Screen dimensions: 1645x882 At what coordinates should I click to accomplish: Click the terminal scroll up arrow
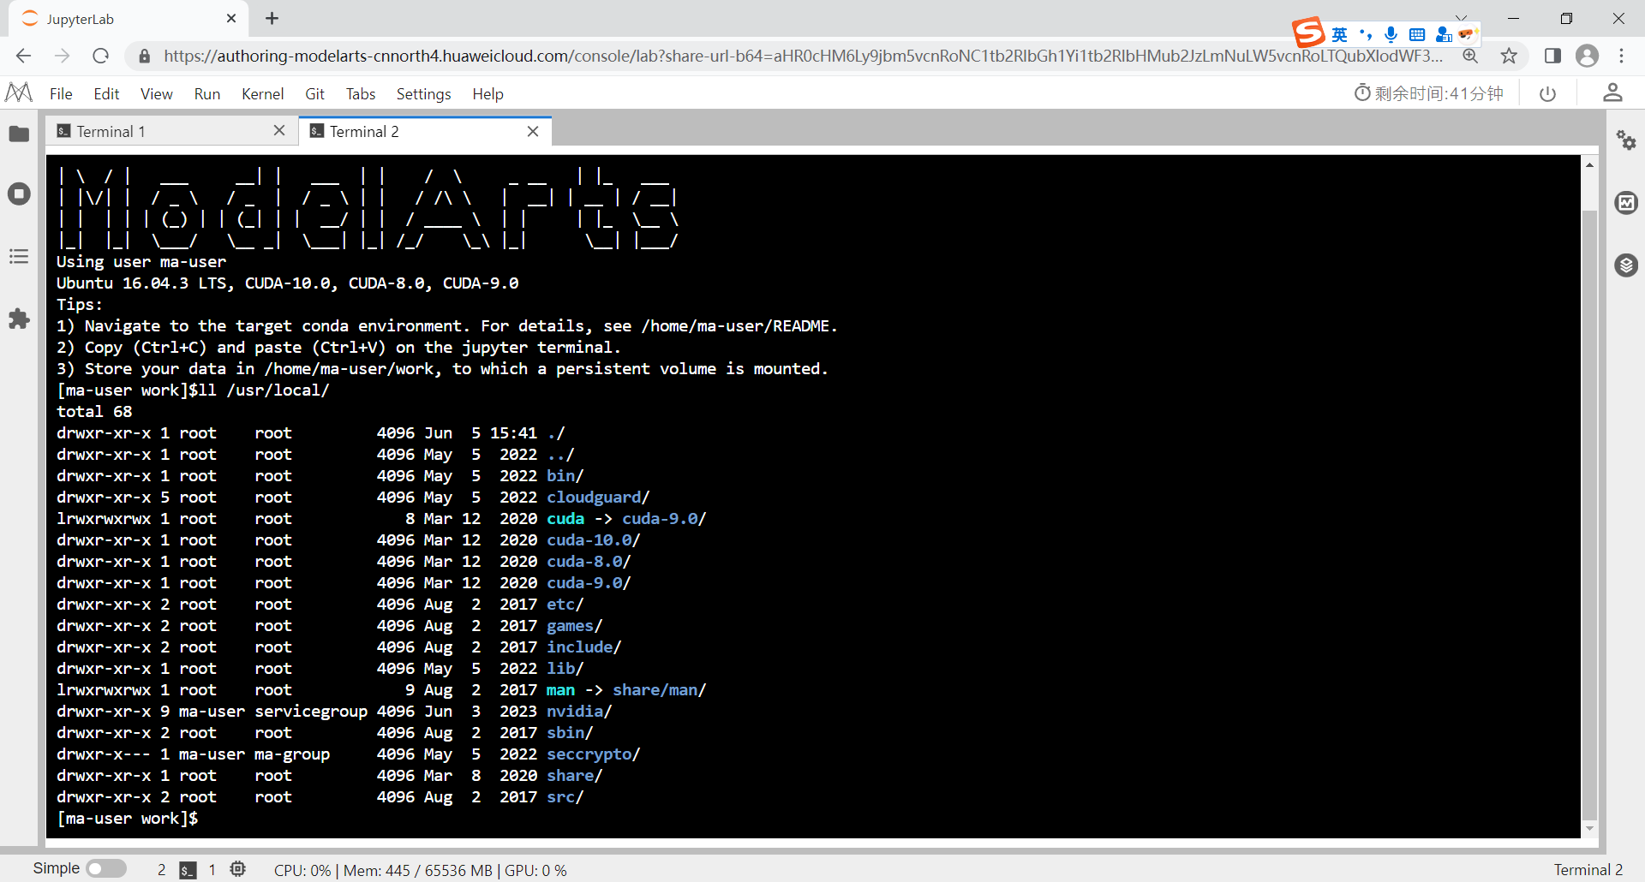pyautogui.click(x=1589, y=164)
